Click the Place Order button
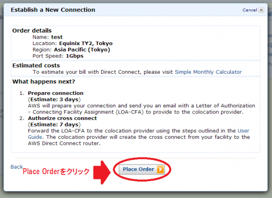Image resolution: width=272 pixels, height=198 pixels. coord(142,169)
